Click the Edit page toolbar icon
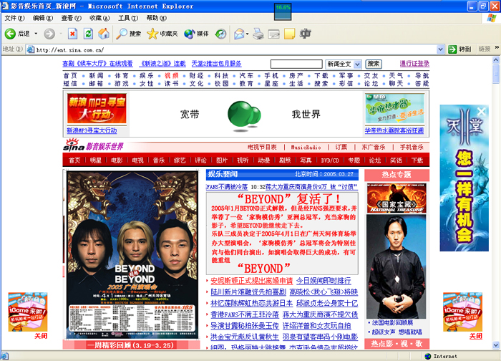 click(x=274, y=34)
